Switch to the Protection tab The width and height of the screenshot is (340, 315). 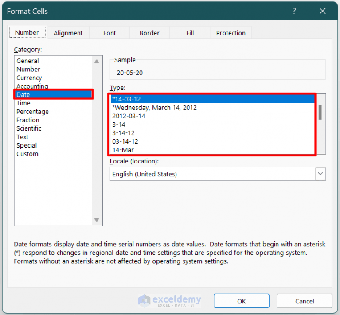coord(231,33)
